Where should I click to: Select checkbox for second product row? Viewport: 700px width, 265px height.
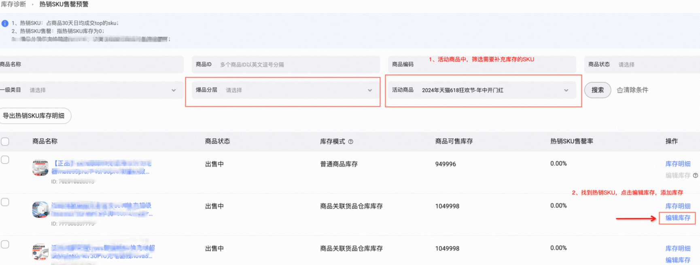click(5, 202)
